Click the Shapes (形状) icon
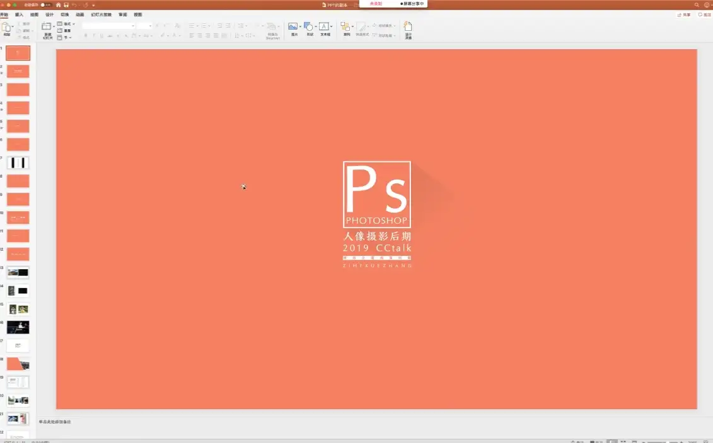 pyautogui.click(x=309, y=27)
